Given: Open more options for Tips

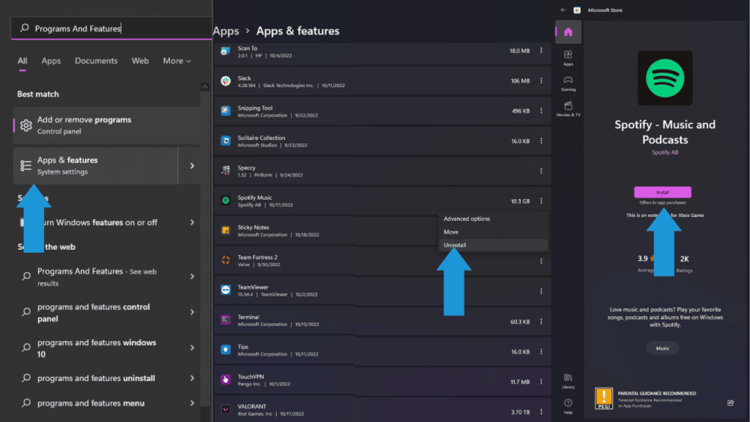Looking at the screenshot, I should (x=541, y=352).
